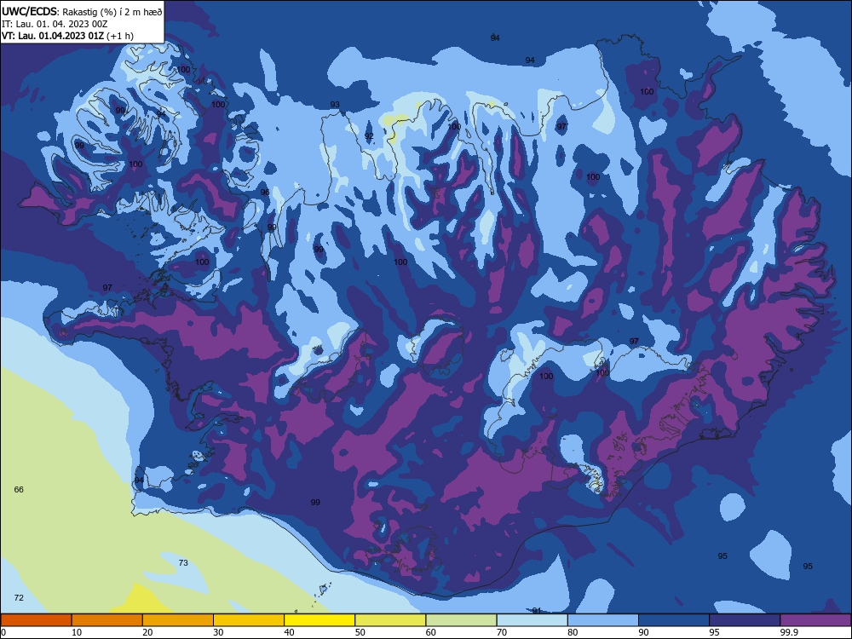The width and height of the screenshot is (852, 639).
Task: Click the legend scale label "60"
Action: tap(431, 632)
